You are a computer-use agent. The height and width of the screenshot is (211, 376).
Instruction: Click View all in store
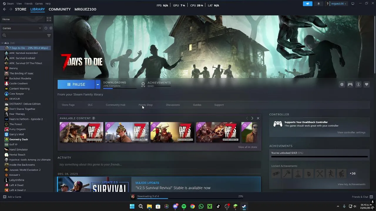[x=248, y=147]
